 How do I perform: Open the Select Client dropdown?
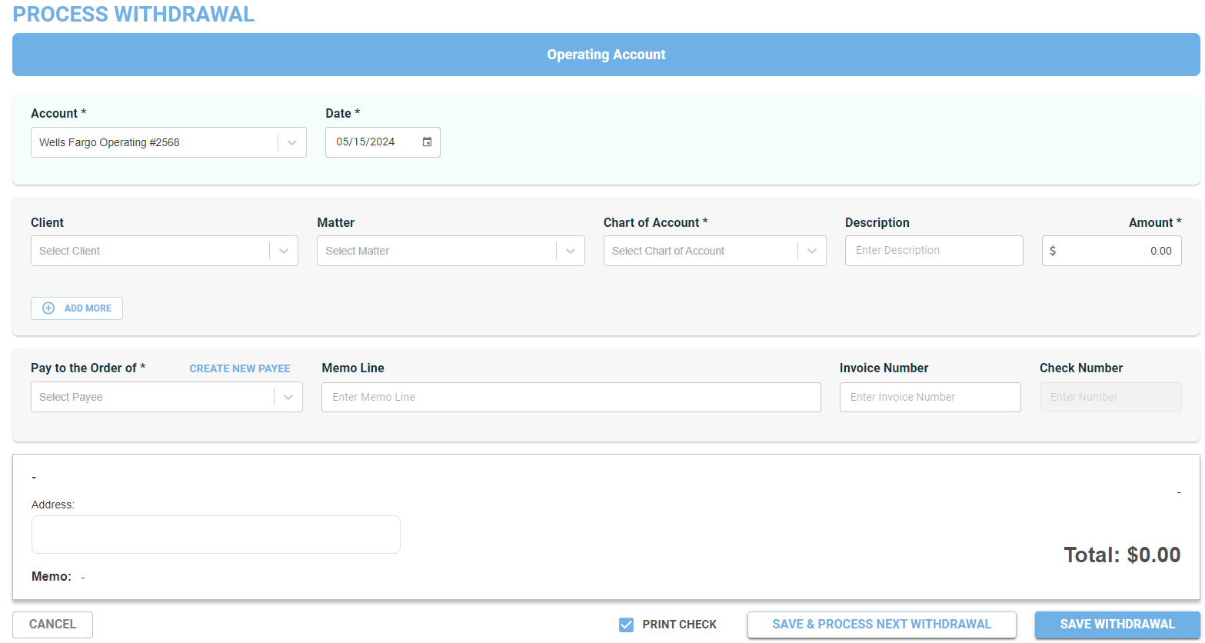pos(165,251)
